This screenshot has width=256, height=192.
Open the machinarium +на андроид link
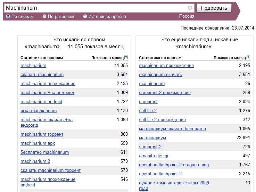pyautogui.click(x=47, y=93)
